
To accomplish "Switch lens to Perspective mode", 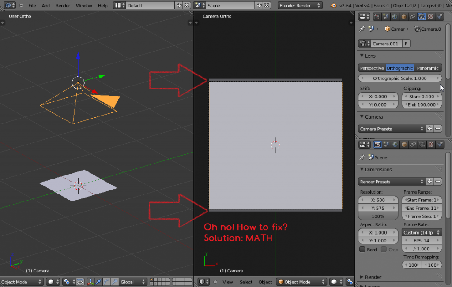I will [x=372, y=68].
